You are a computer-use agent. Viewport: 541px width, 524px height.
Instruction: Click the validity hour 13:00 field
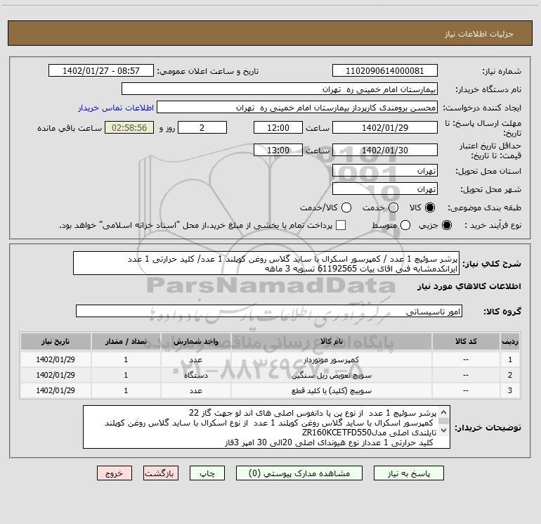[278, 151]
